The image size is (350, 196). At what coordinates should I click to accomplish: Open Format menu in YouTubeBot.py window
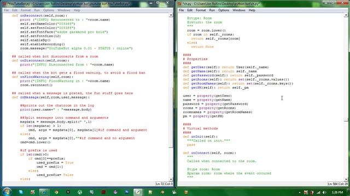pyautogui.click(x=26, y=10)
